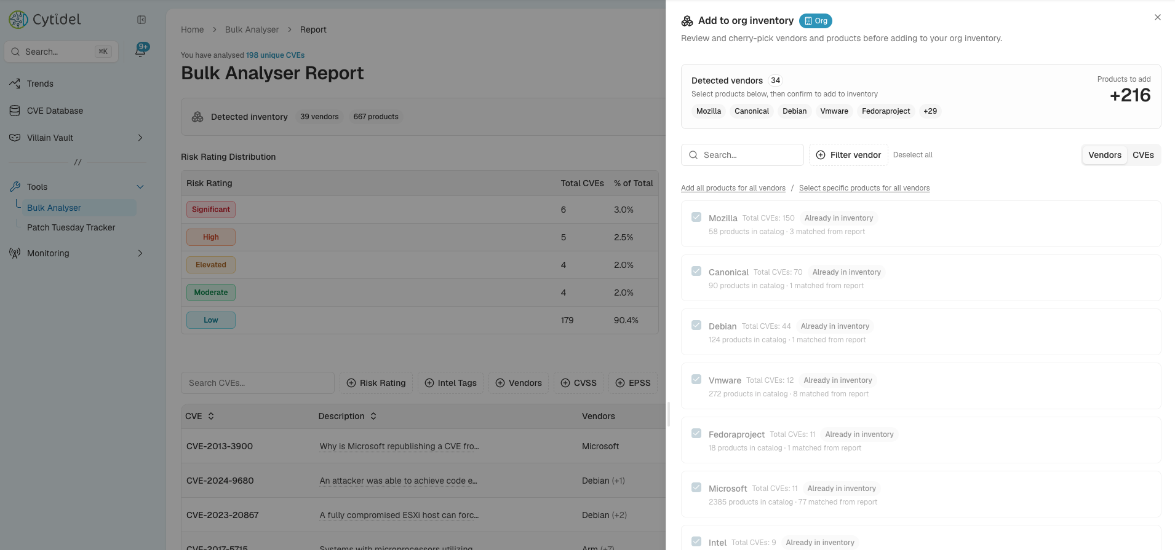Click the 198 unique CVEs link
The image size is (1175, 550).
[x=275, y=55]
